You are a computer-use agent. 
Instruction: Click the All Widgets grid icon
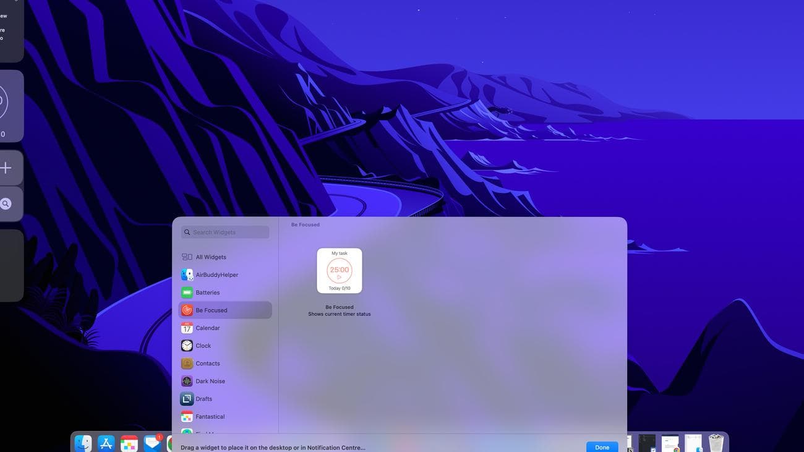(x=186, y=257)
